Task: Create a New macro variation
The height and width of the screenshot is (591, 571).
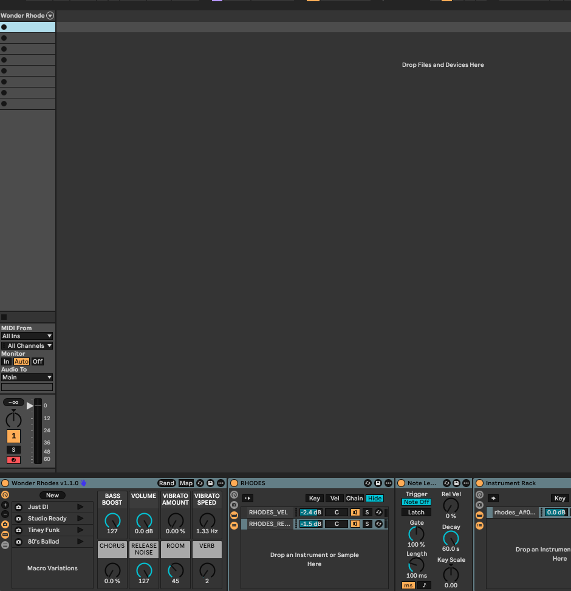Action: click(52, 496)
